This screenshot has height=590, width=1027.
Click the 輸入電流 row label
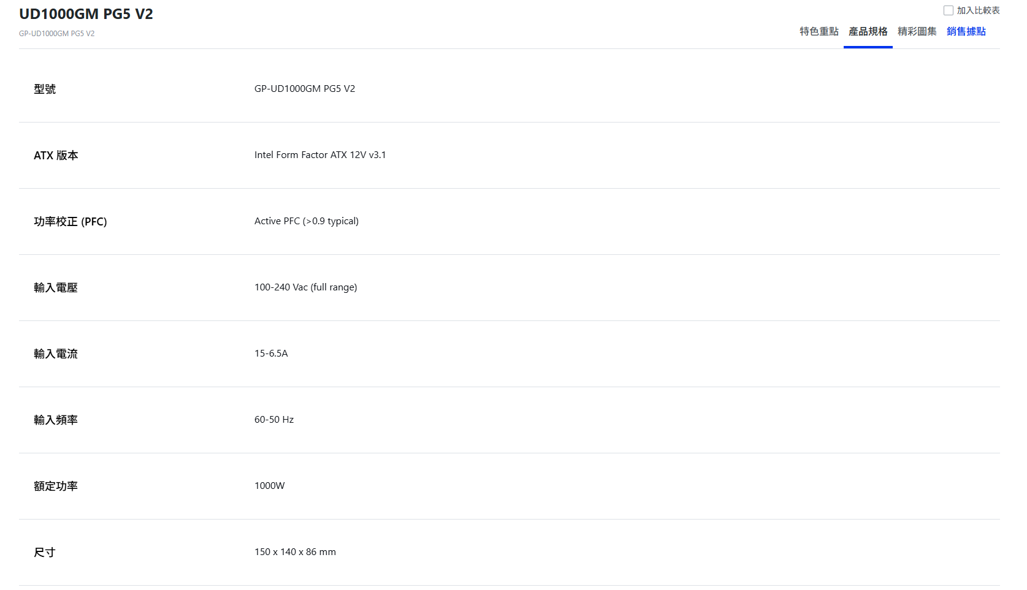(x=56, y=354)
